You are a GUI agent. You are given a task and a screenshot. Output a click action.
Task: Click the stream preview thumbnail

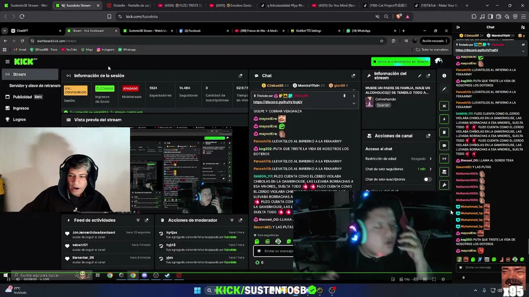coord(181,170)
